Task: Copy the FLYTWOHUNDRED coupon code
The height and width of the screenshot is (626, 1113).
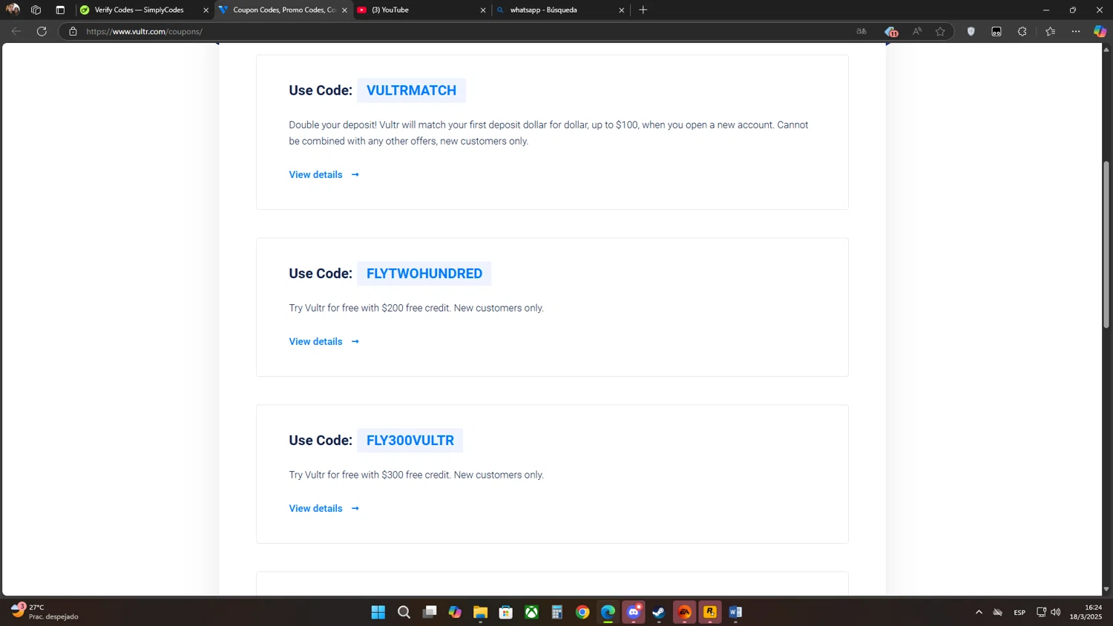Action: pos(424,274)
